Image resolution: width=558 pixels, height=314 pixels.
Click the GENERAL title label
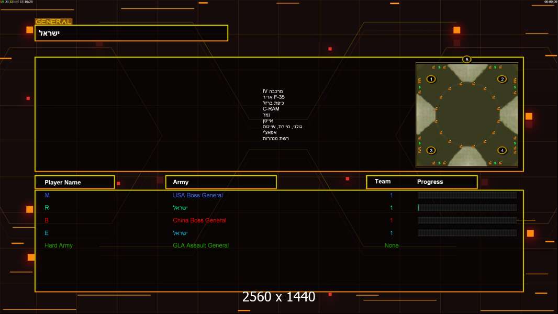click(x=53, y=21)
